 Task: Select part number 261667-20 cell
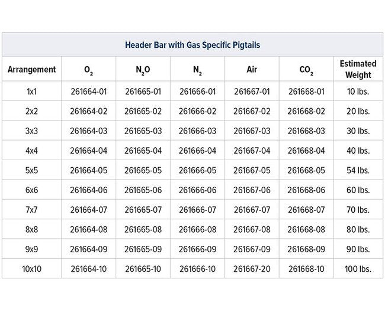coord(252,269)
